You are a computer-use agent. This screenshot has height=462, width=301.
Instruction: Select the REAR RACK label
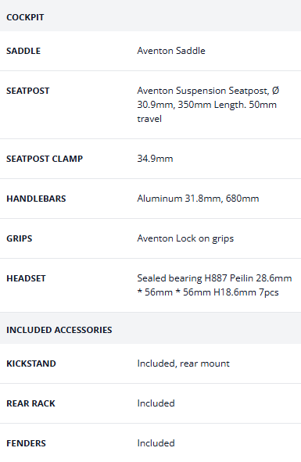point(30,403)
